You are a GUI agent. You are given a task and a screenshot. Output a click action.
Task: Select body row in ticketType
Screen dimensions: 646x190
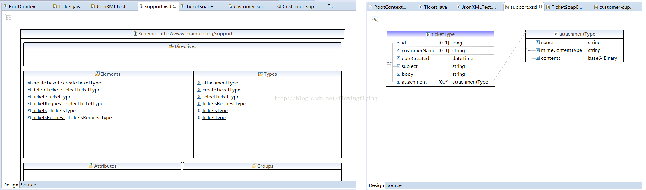(445, 74)
